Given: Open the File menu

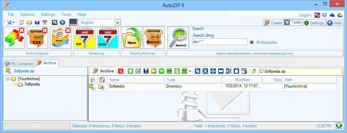Looking at the screenshot, I should [x=11, y=14].
